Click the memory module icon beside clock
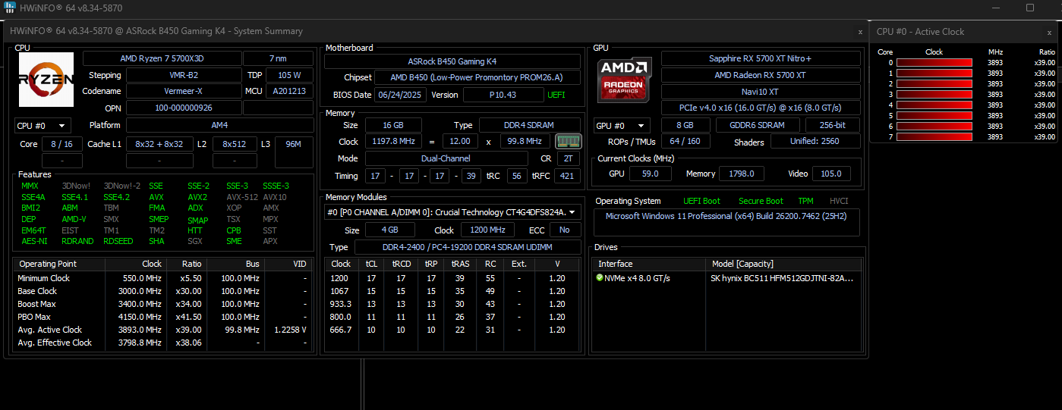The height and width of the screenshot is (410, 1062). tap(568, 142)
